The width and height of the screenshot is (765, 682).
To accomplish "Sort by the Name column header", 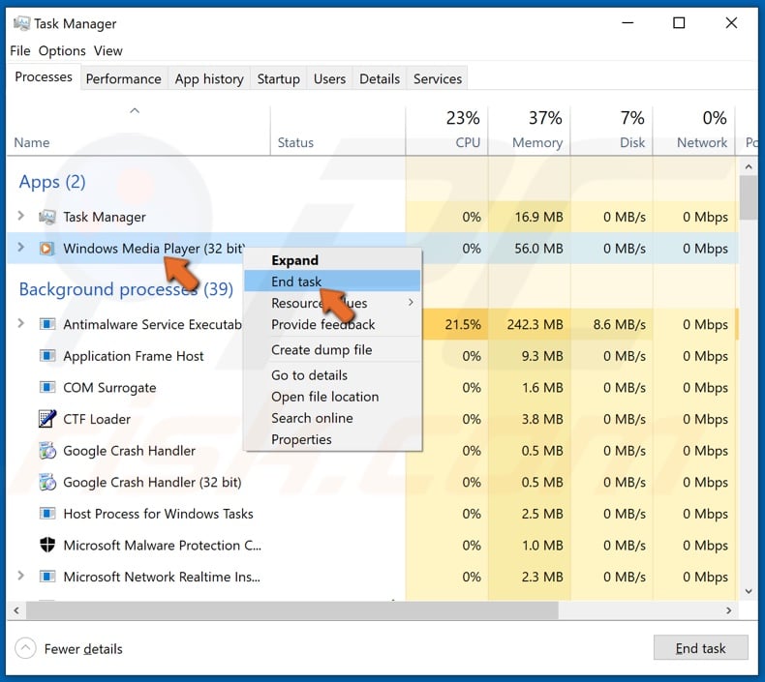I will pos(138,131).
